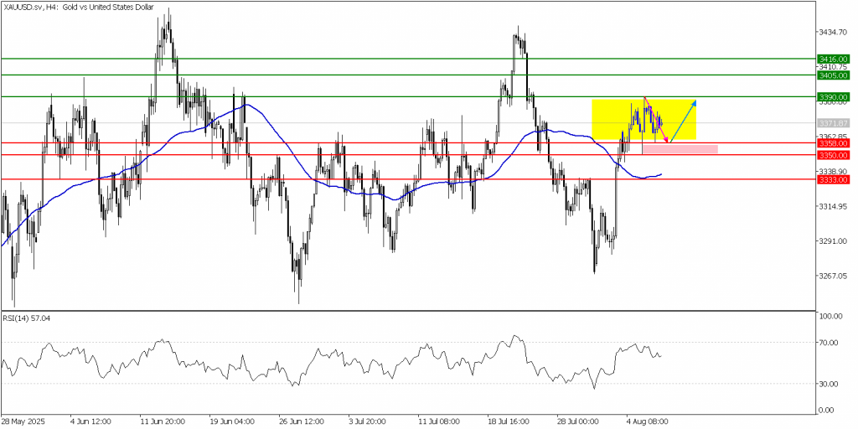Click the 28 May 2025 date label

pos(23,421)
